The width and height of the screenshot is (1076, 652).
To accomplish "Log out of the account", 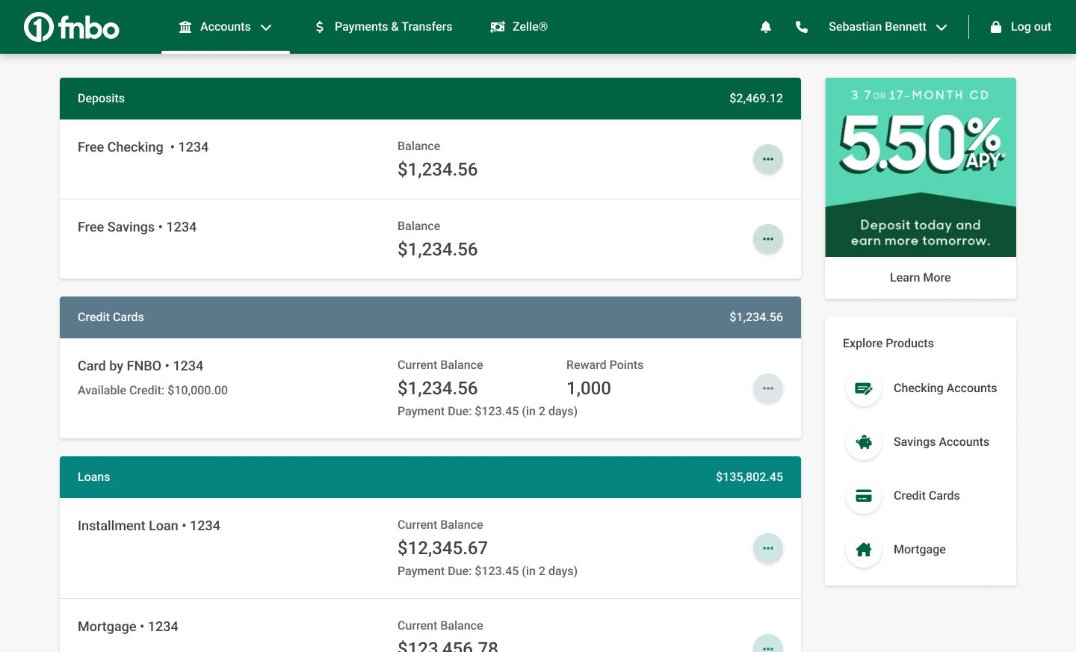I will [1021, 27].
